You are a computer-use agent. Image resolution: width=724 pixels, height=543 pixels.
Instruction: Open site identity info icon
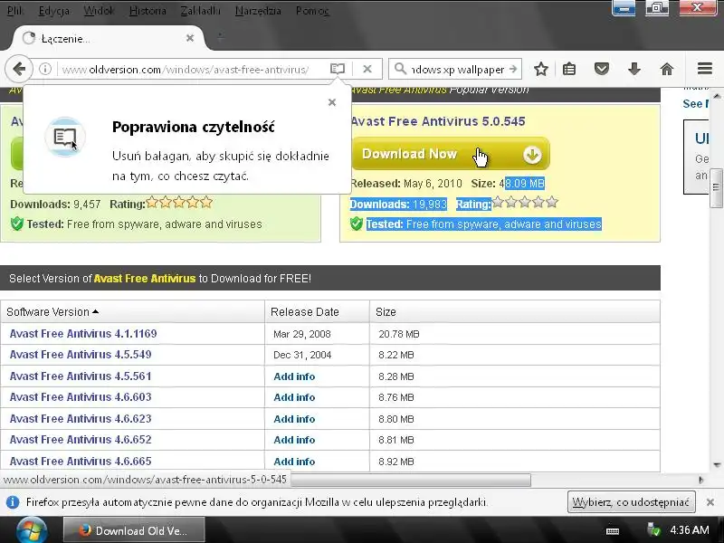pyautogui.click(x=44, y=70)
